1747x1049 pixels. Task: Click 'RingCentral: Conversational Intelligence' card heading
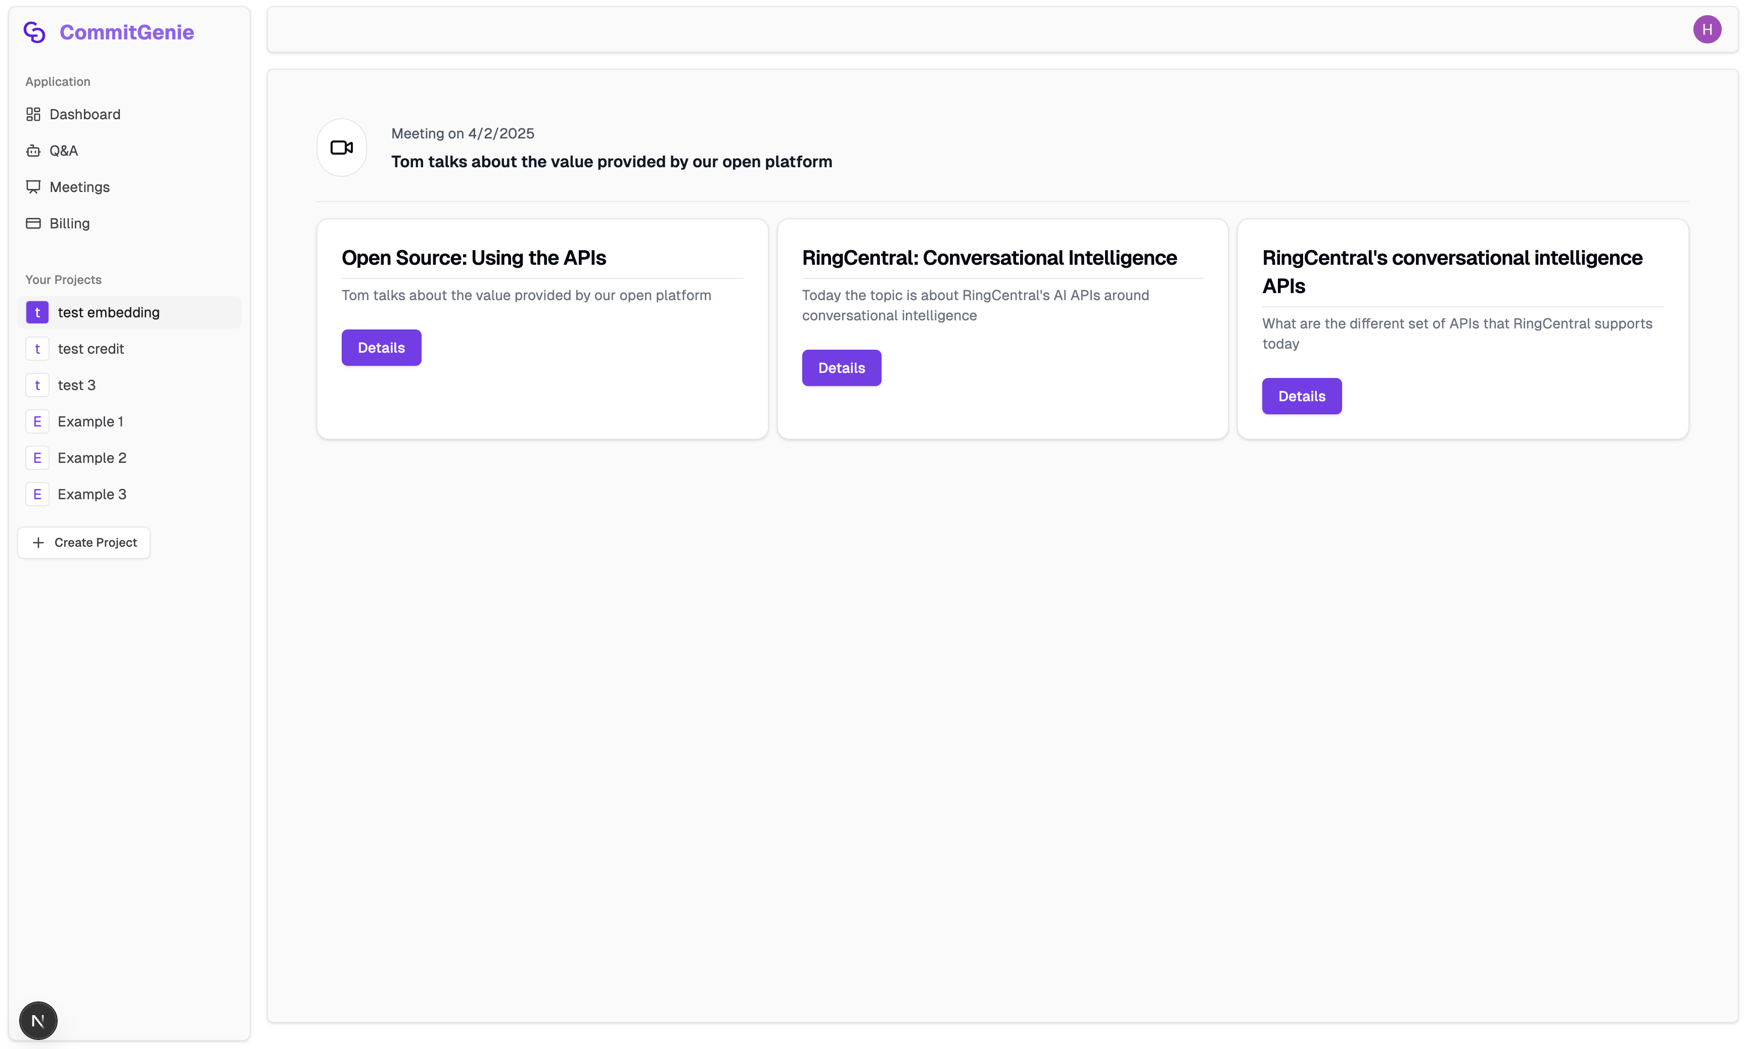coord(989,258)
